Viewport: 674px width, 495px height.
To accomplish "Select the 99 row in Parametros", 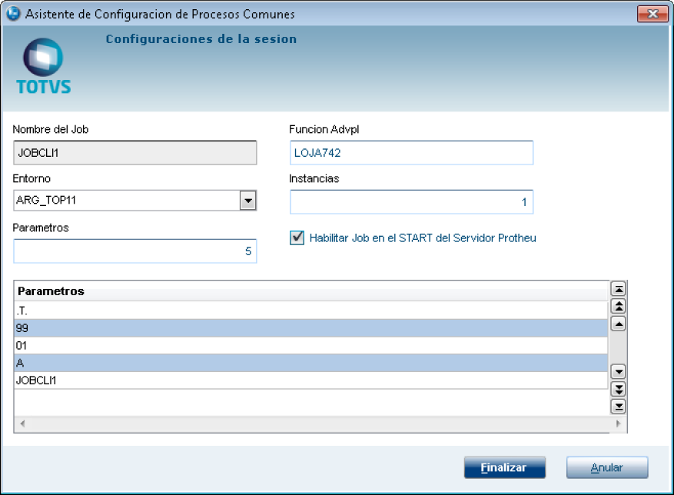I will click(x=307, y=328).
